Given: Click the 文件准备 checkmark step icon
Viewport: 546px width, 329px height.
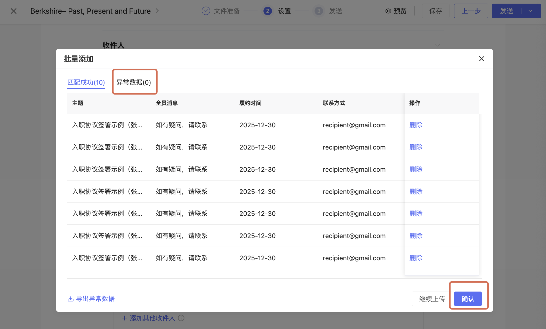Looking at the screenshot, I should tap(206, 11).
